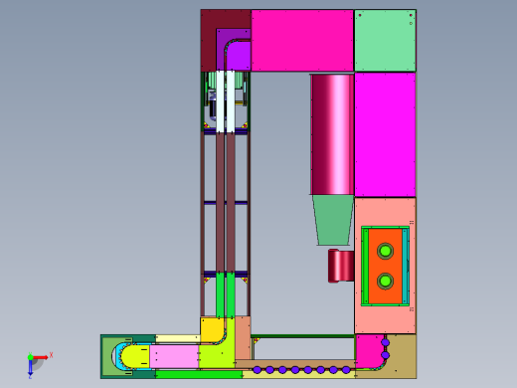
Task: Select the mint green square panel at top right
Action: pos(385,40)
